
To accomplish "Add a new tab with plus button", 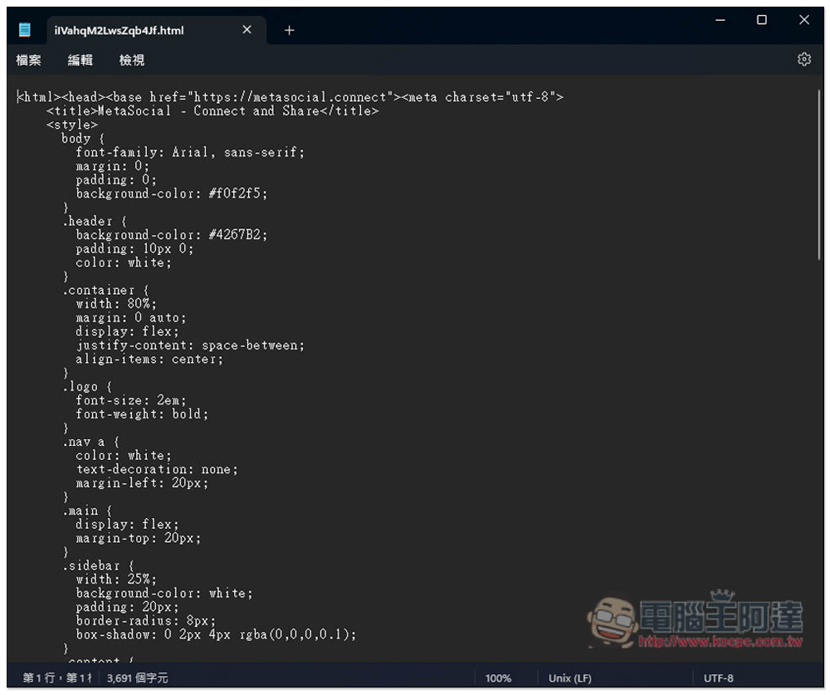I will coord(289,30).
